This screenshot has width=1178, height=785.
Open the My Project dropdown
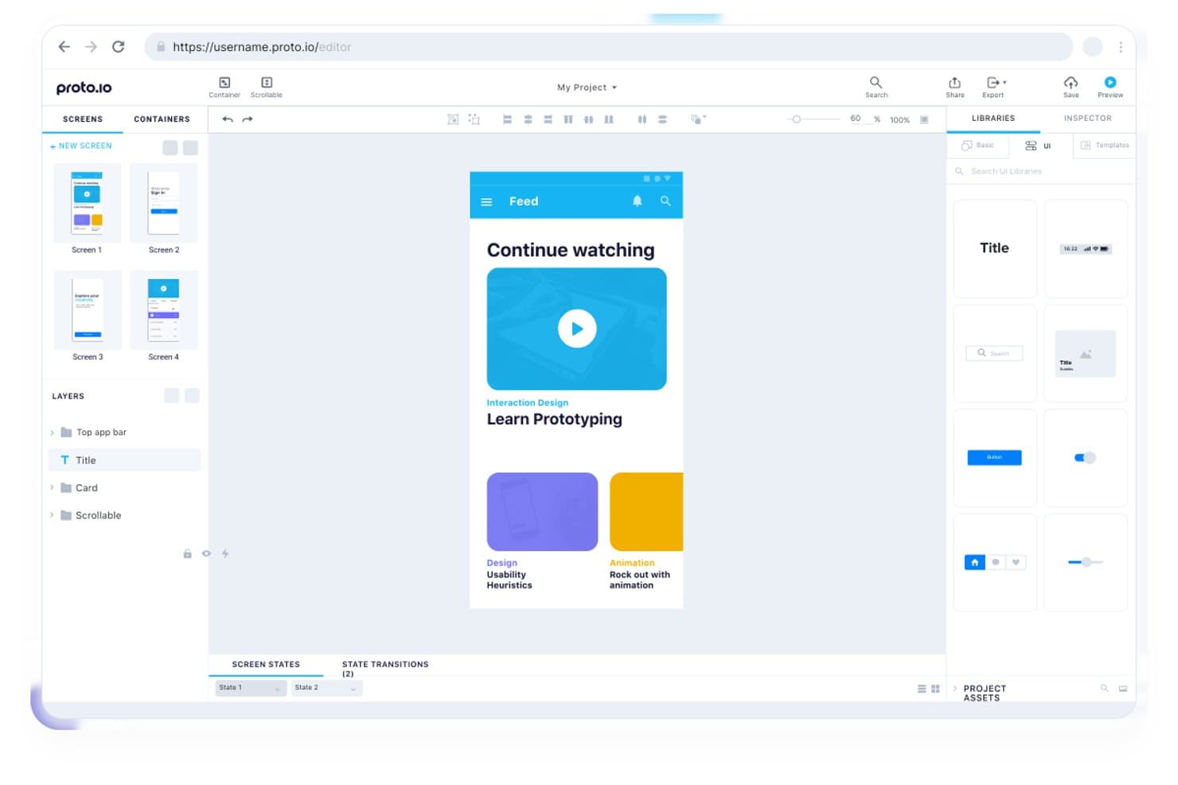[x=587, y=87]
